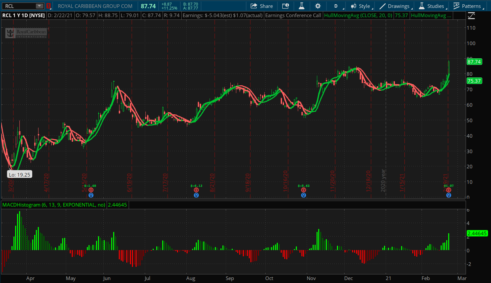Click the HullMovingAvg (CLOSE, 20, 0) study label
This screenshot has width=491, height=283.
[358, 15]
